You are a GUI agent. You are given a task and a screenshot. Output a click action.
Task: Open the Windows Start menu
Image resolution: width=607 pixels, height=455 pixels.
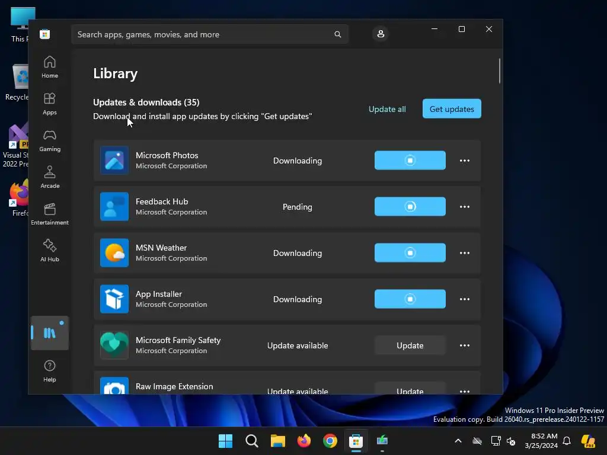225,441
